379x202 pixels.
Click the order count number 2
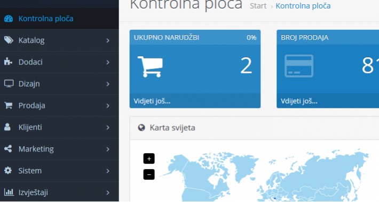pyautogui.click(x=246, y=66)
